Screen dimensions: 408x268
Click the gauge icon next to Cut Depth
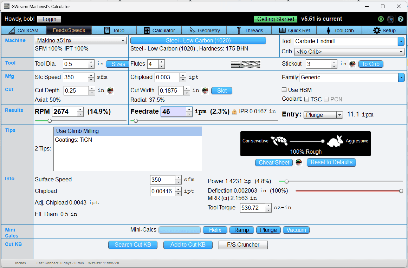point(110,91)
